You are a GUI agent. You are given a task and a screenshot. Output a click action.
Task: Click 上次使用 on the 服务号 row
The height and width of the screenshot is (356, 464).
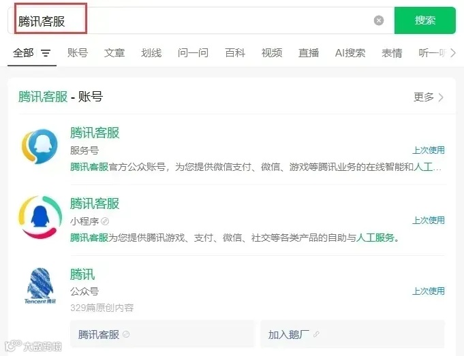429,150
